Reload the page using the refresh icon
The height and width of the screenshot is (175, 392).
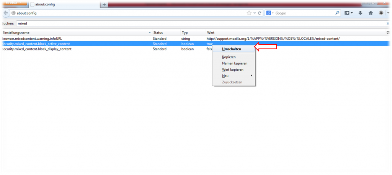(x=260, y=13)
